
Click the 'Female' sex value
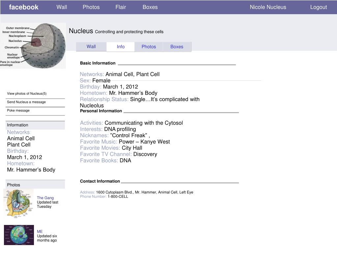point(101,80)
